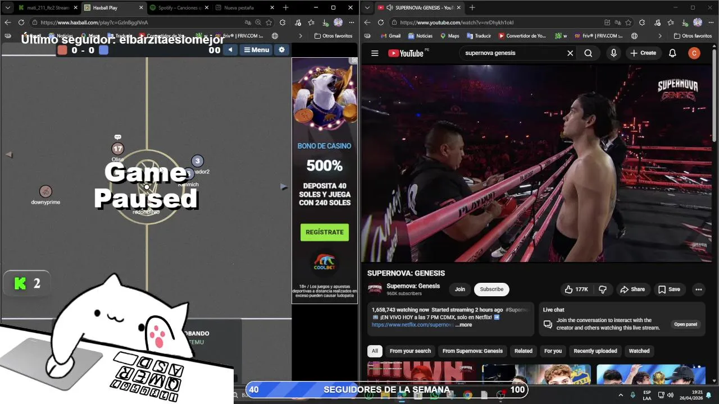Reload the YouTube page
The height and width of the screenshot is (404, 719).
click(x=381, y=22)
